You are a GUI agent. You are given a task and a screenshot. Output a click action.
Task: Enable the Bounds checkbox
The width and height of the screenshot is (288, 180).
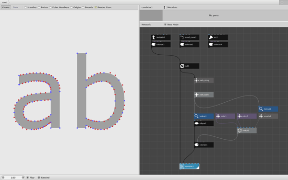[83, 7]
